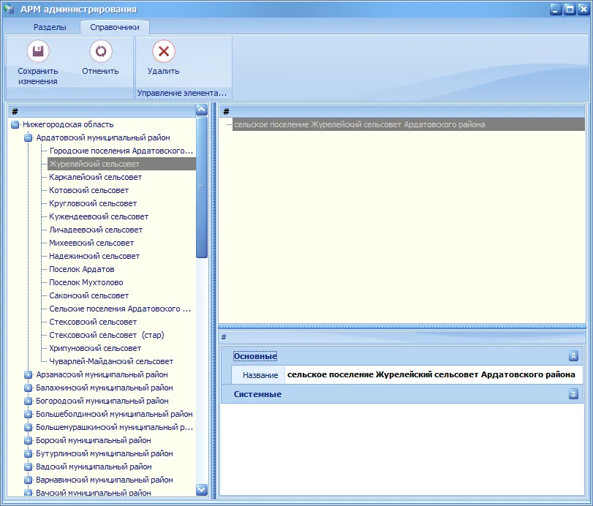Click the # header of right list
This screenshot has width=593, height=506.
pos(402,111)
